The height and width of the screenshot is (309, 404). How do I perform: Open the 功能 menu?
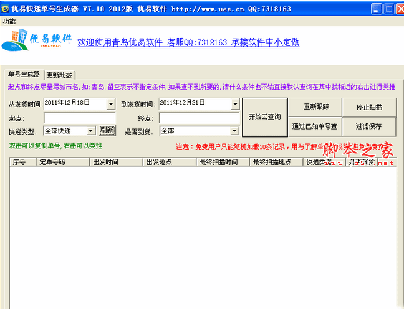(x=9, y=21)
